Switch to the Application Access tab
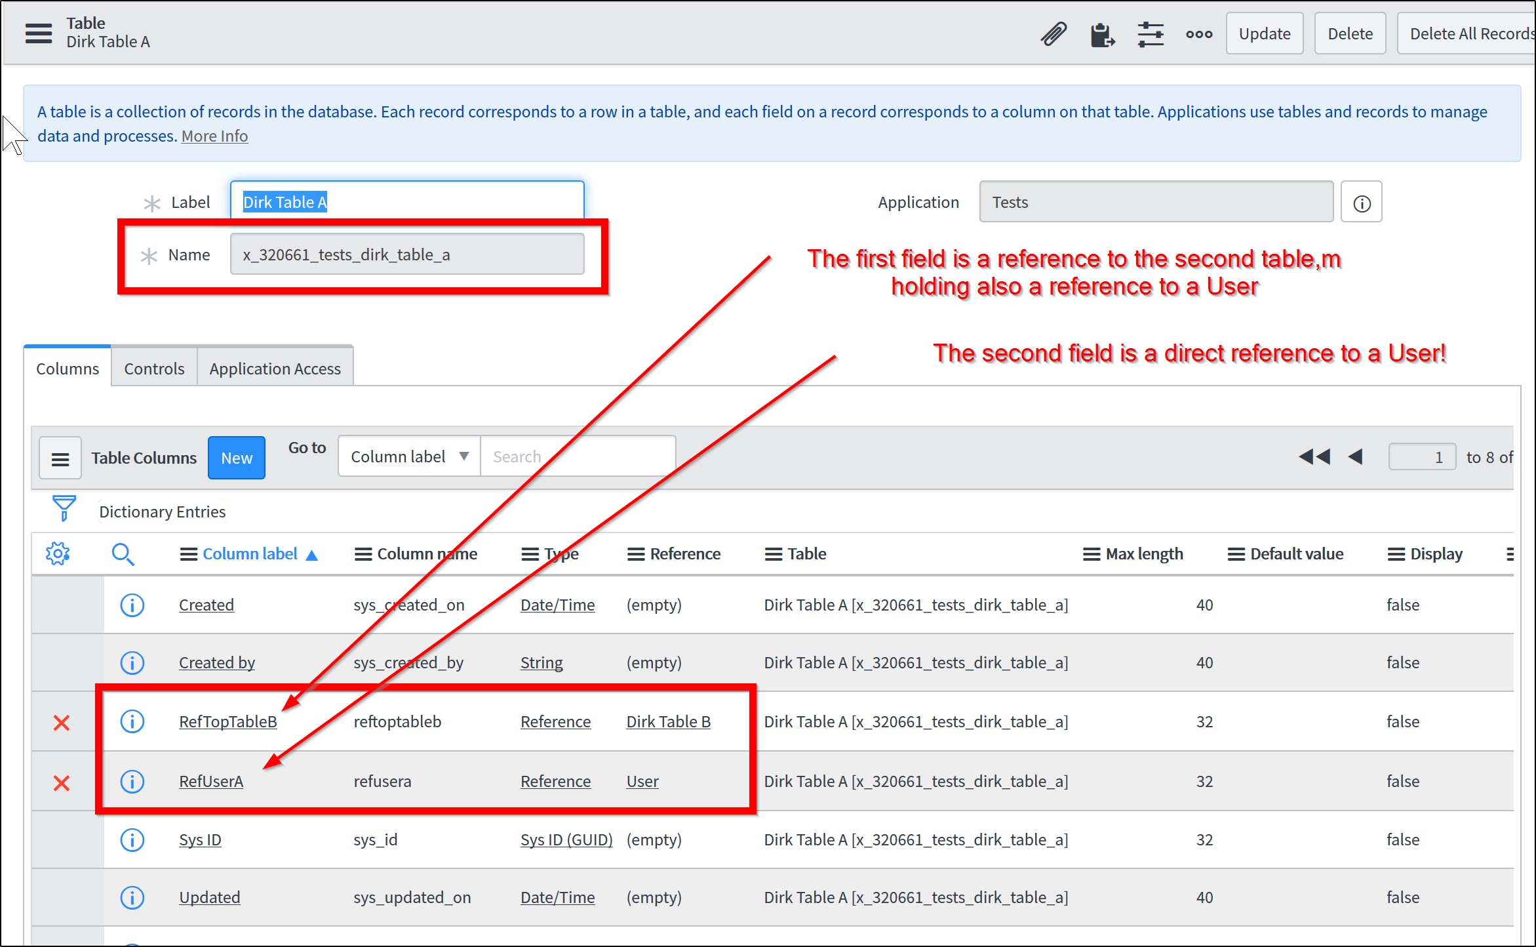The height and width of the screenshot is (947, 1536). (x=275, y=368)
